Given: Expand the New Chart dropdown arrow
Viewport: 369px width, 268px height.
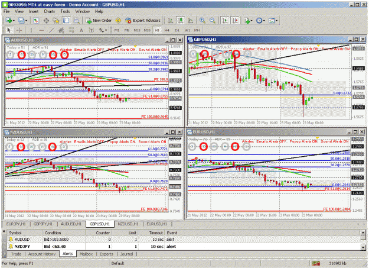Looking at the screenshot, I should [x=14, y=21].
